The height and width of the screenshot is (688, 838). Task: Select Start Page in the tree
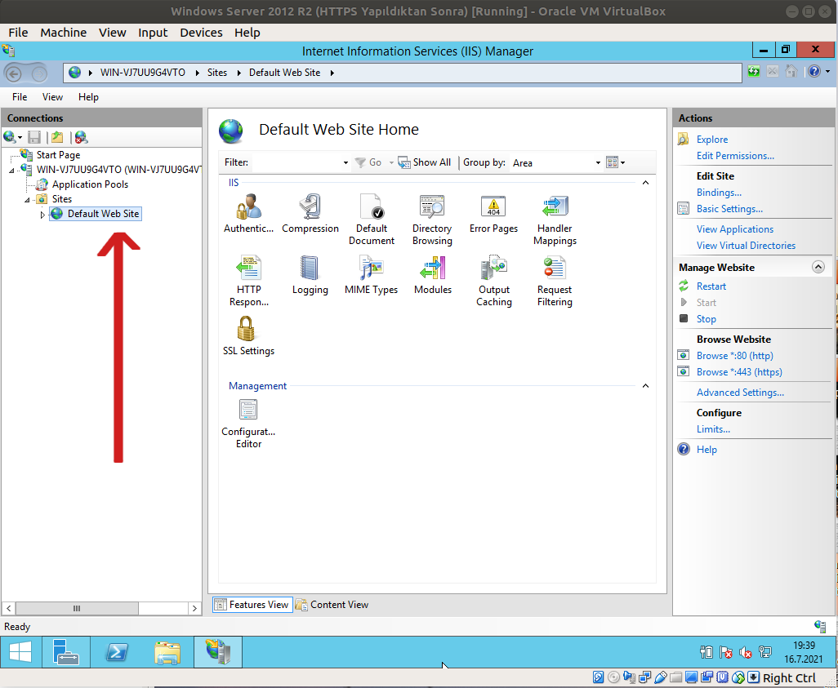tap(58, 155)
